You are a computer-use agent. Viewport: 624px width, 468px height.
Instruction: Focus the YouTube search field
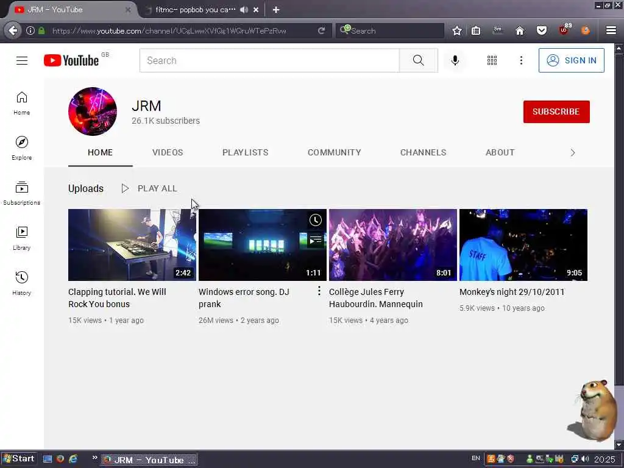tap(269, 60)
